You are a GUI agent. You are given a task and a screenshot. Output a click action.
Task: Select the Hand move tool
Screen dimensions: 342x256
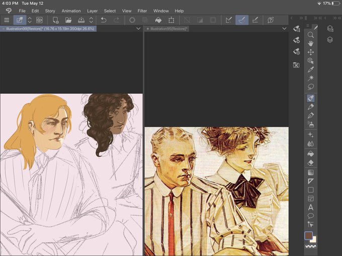311,44
